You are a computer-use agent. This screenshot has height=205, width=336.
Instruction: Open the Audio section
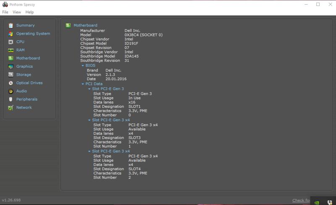[22, 91]
